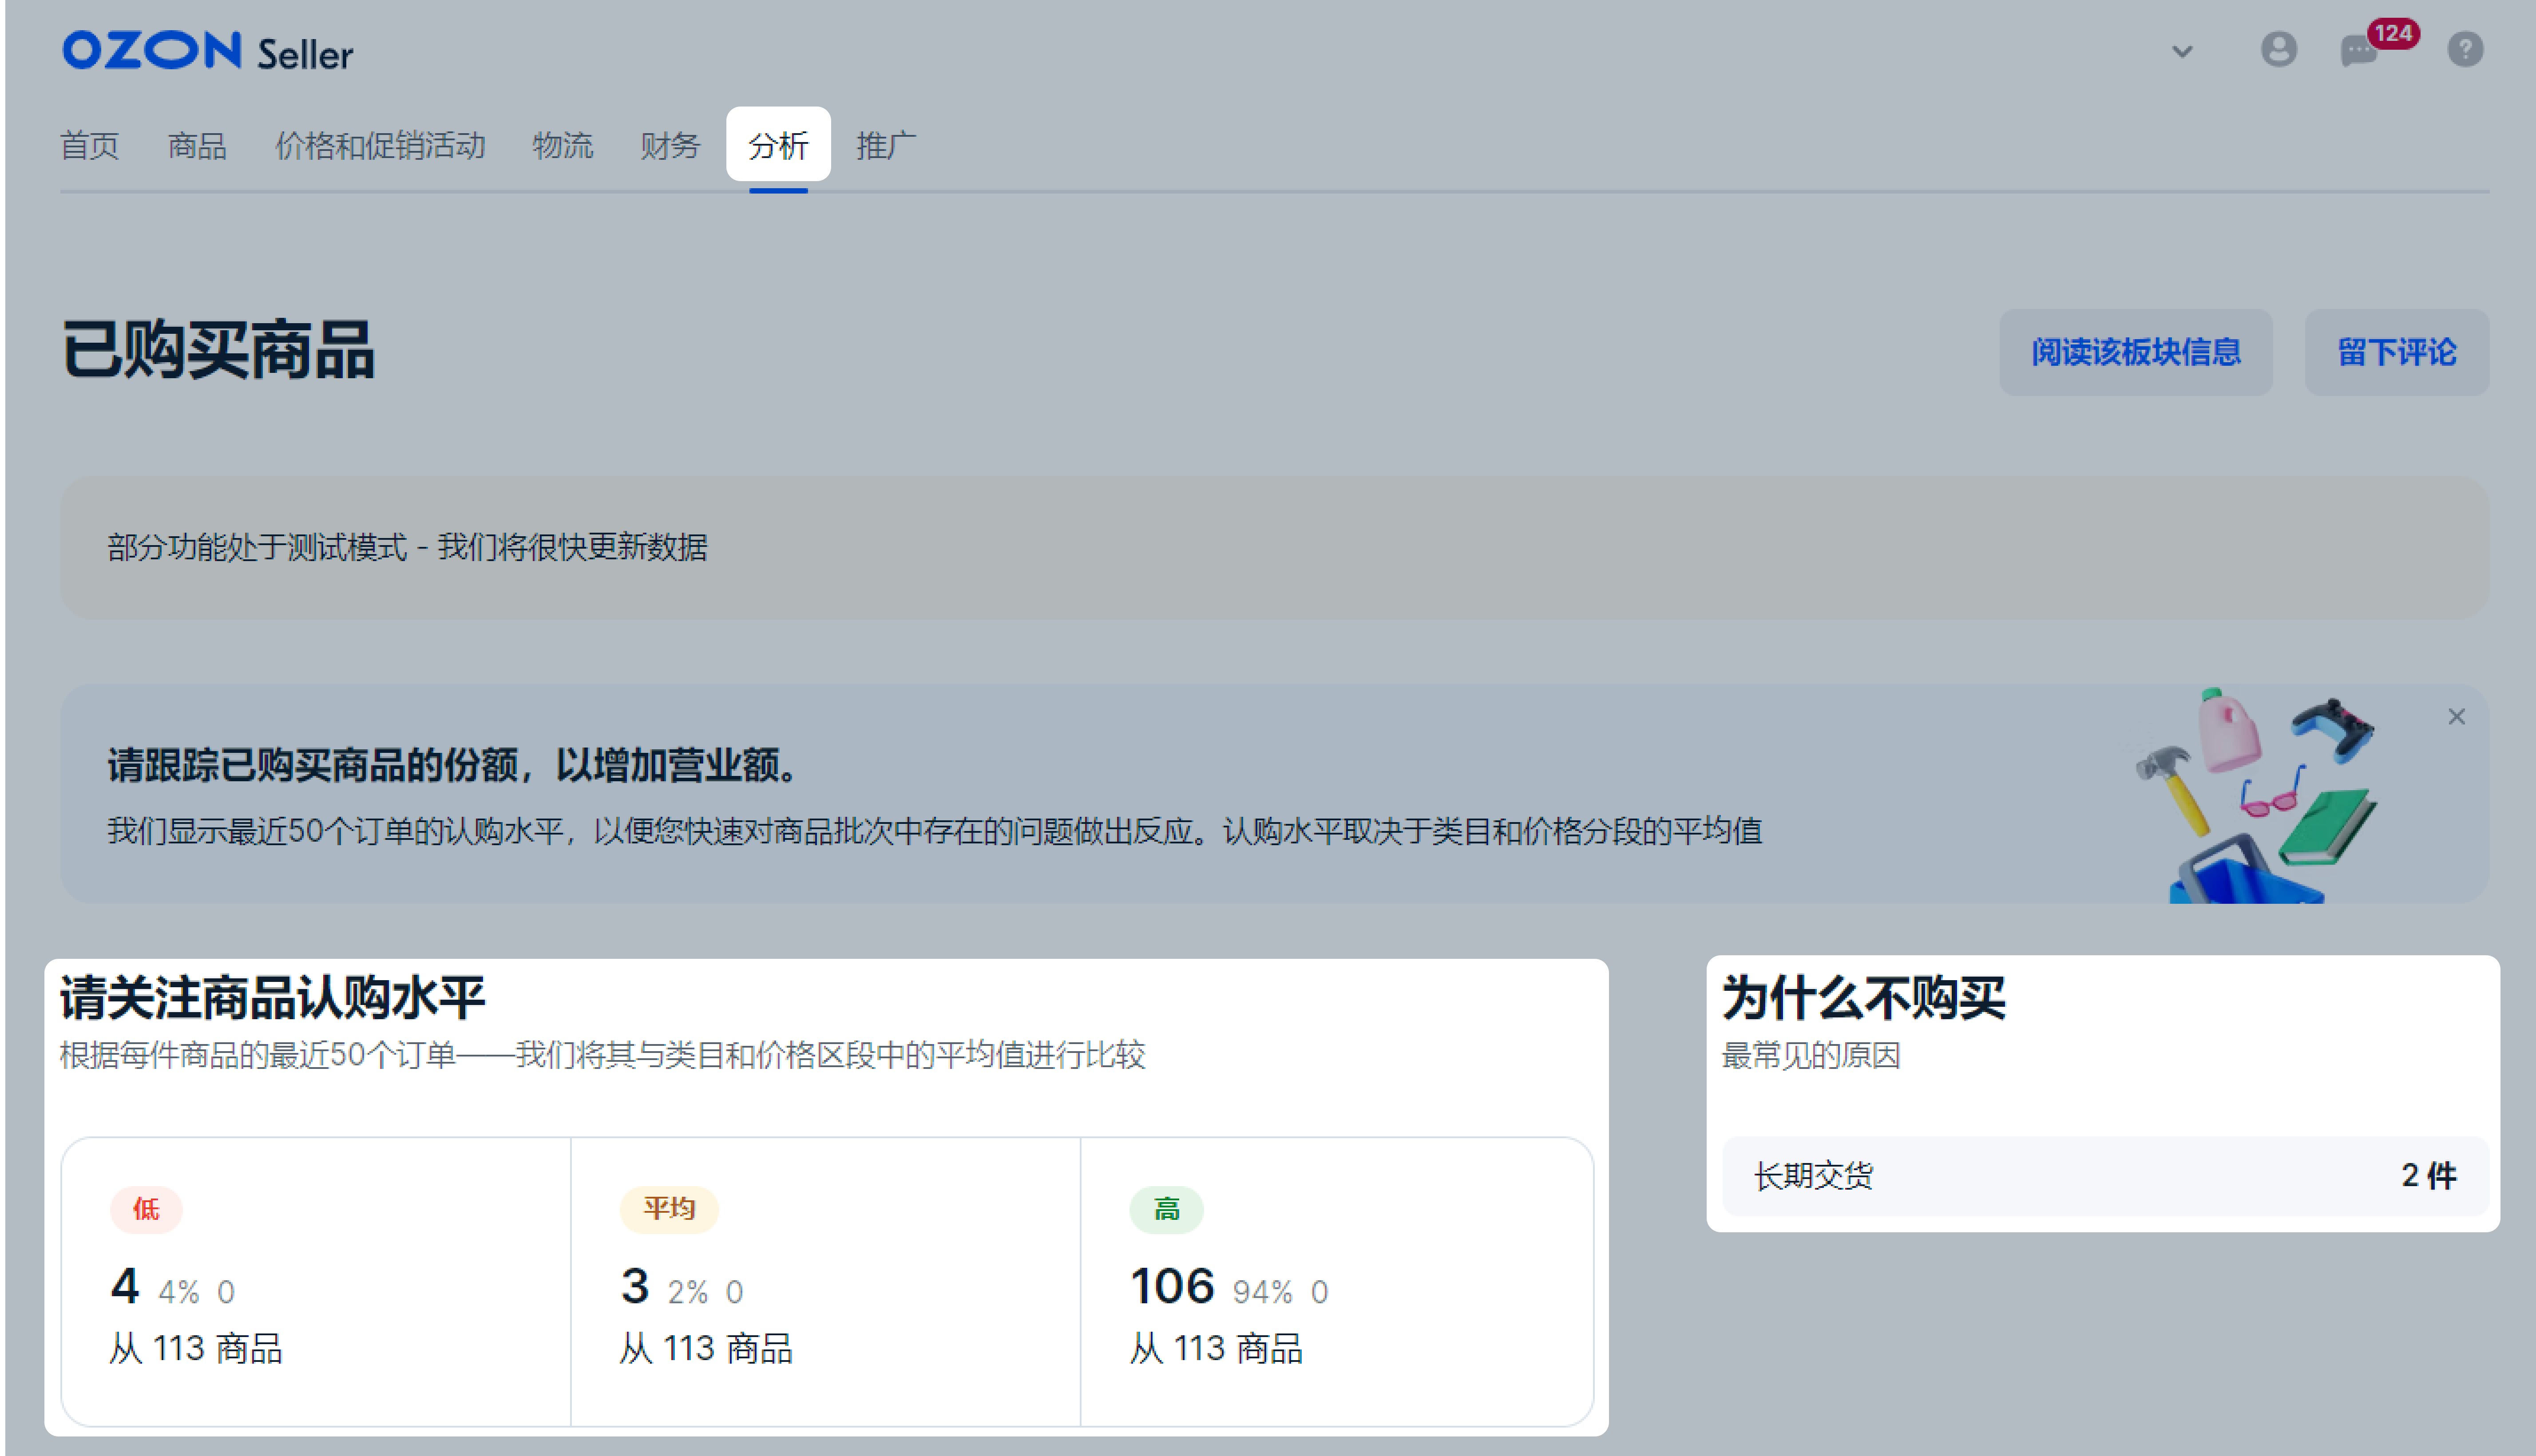Click the 请关注商品认购水平 section title
The image size is (2536, 1456).
click(x=273, y=998)
